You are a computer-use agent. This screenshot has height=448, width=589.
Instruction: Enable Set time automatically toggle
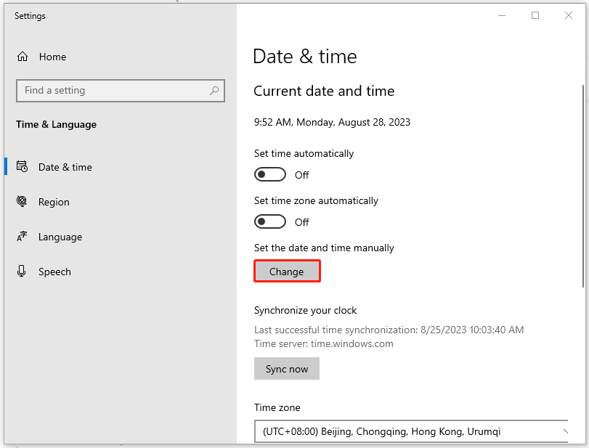click(x=270, y=175)
